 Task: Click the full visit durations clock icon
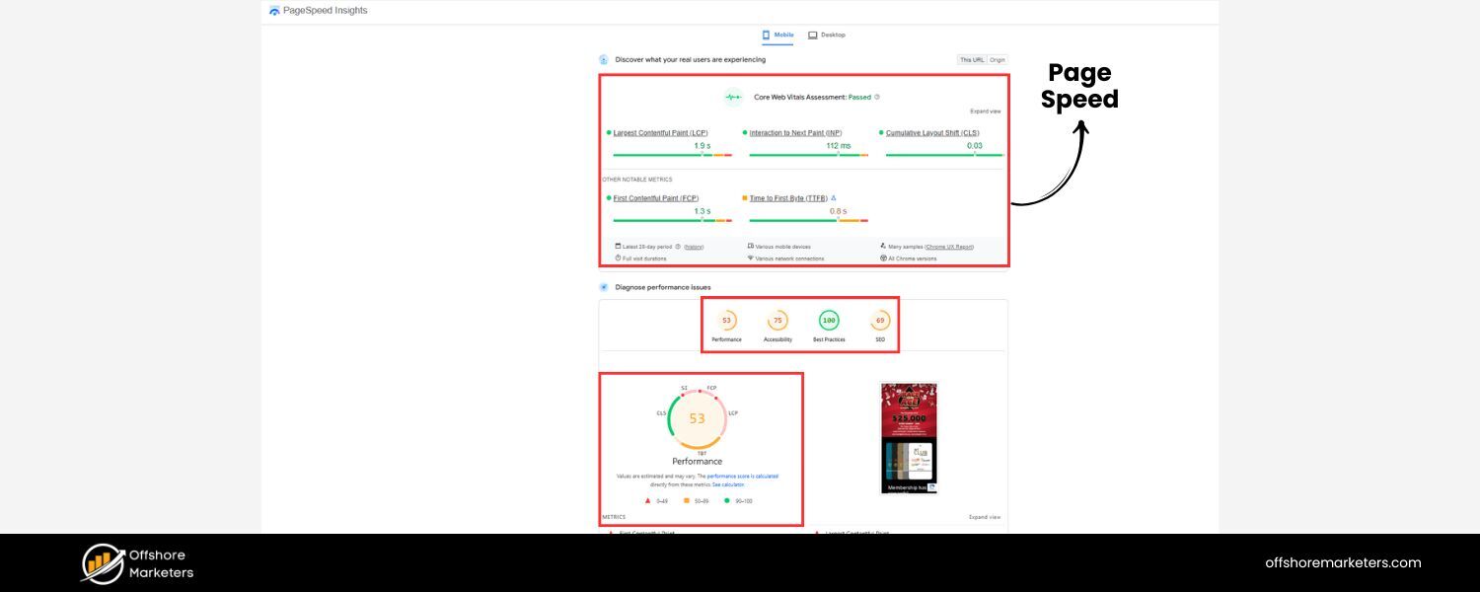click(618, 259)
